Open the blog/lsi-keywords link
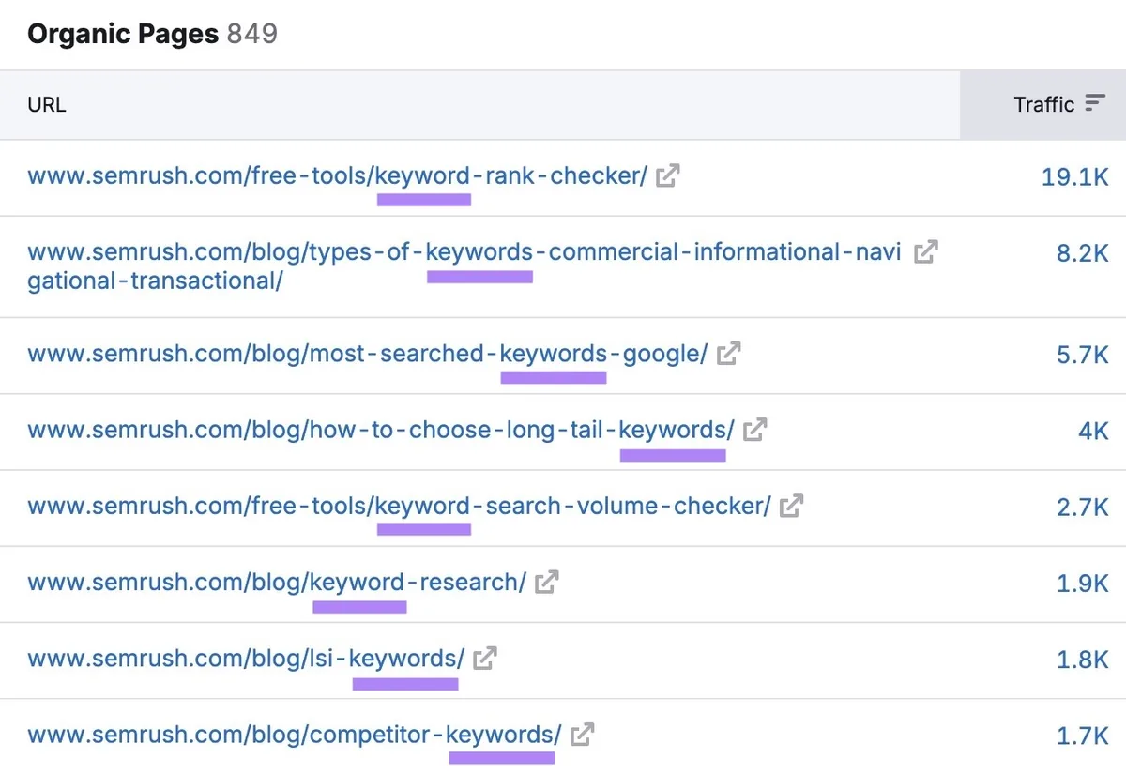1126x774 pixels. click(x=246, y=659)
